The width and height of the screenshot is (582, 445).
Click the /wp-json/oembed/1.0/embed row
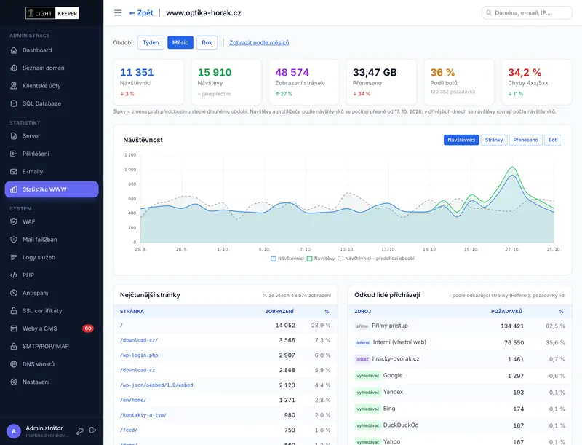[226, 385]
